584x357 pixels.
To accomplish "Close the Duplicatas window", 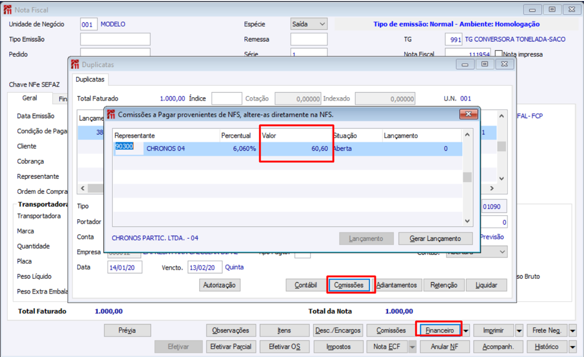I will point(504,64).
